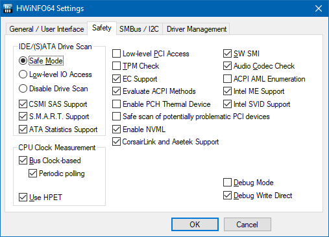Close the HWiNFO64 Settings window

click(x=319, y=8)
